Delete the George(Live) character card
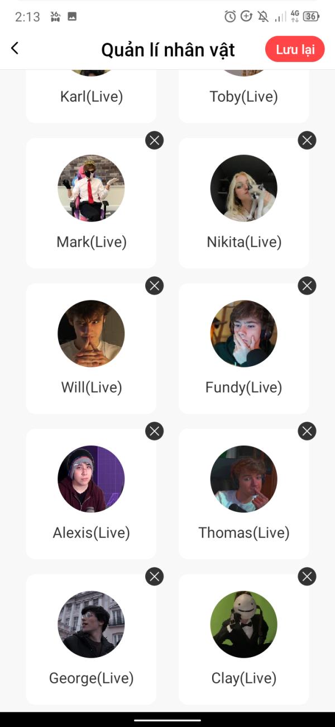The width and height of the screenshot is (335, 727). 155,577
